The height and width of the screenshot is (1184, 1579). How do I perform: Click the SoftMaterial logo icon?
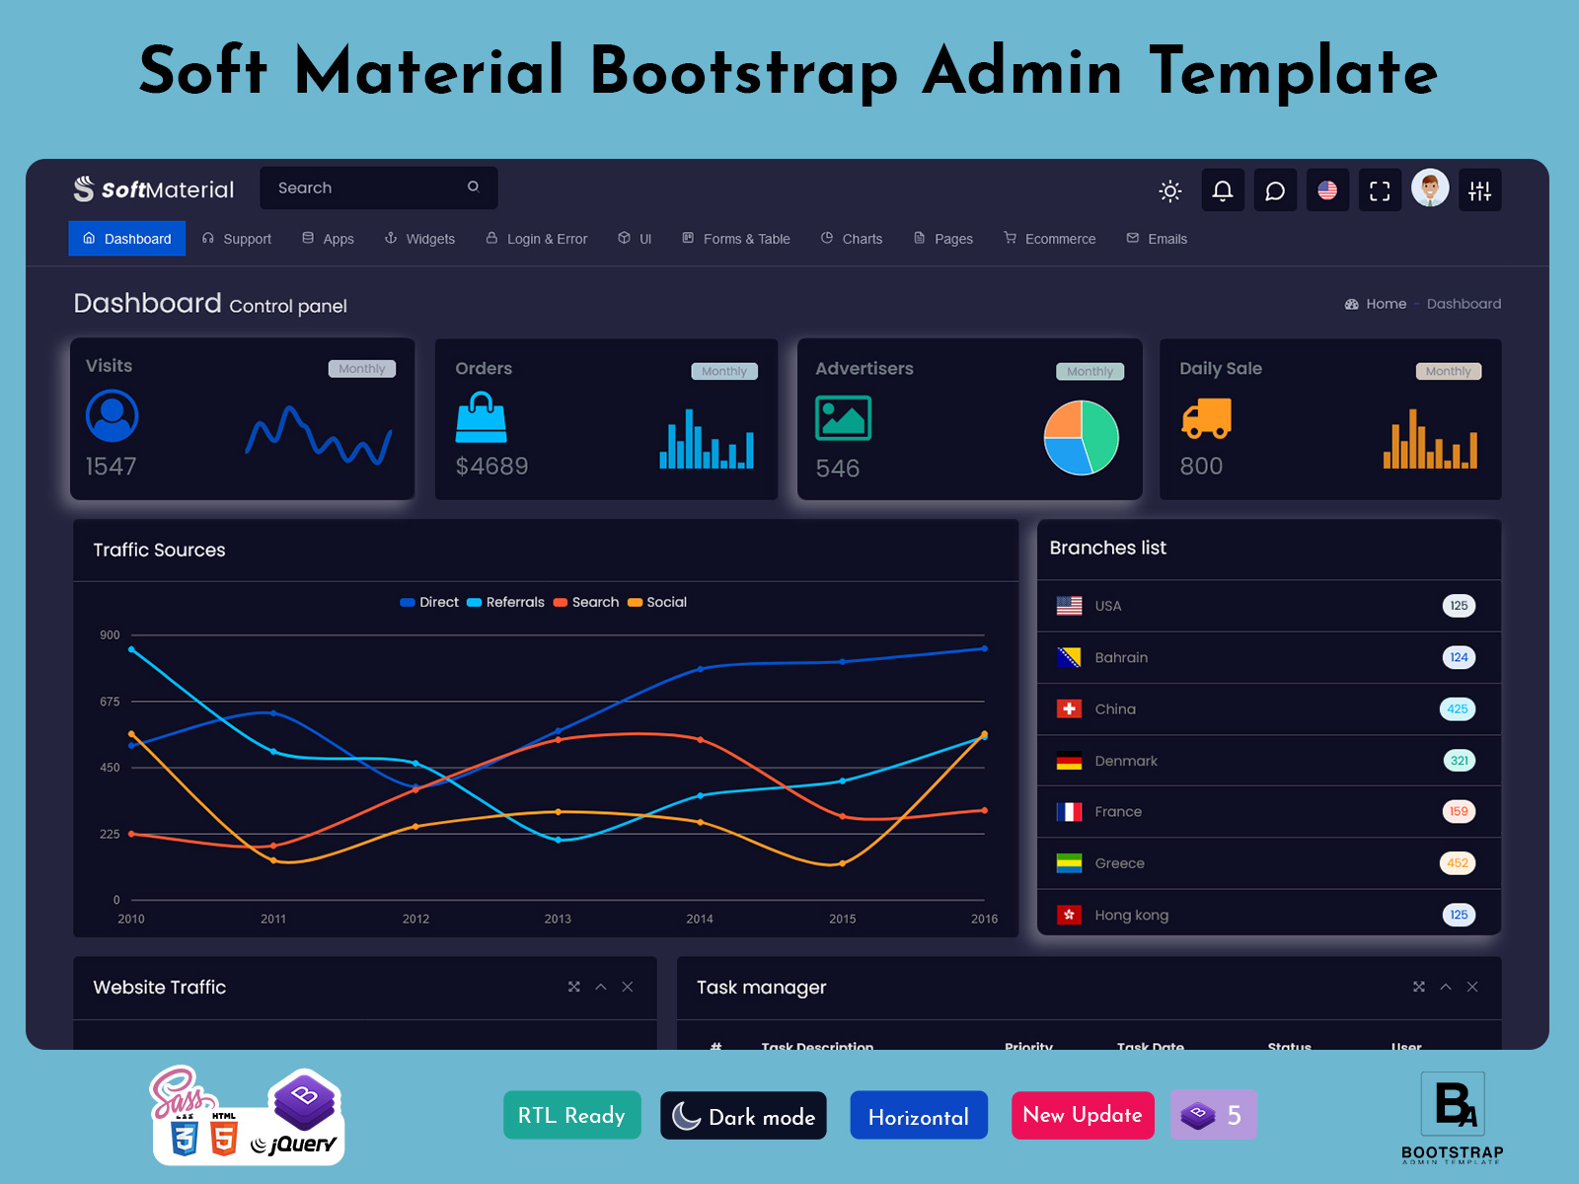[83, 187]
